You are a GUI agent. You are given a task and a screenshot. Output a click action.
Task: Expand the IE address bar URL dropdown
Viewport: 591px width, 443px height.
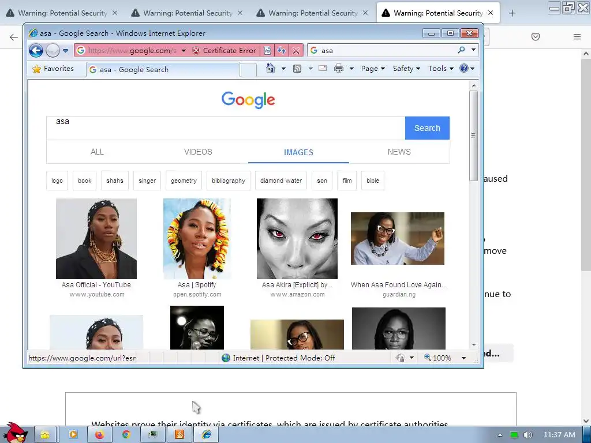(x=184, y=51)
